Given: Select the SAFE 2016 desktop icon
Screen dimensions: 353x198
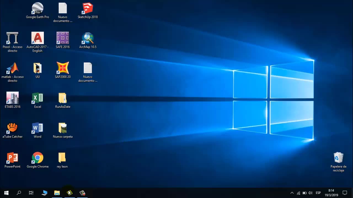Looking at the screenshot, I should pyautogui.click(x=63, y=40).
